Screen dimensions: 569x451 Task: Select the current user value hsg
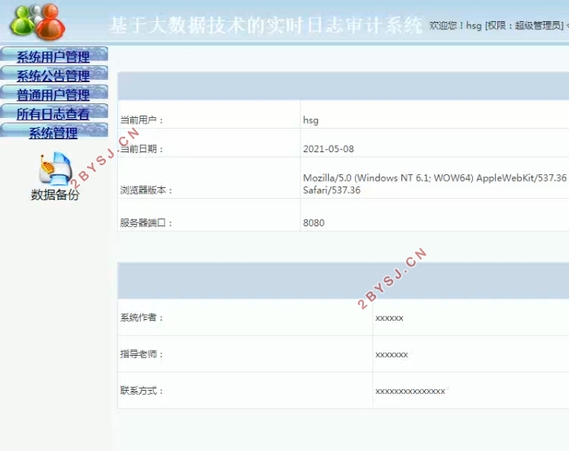pos(311,120)
